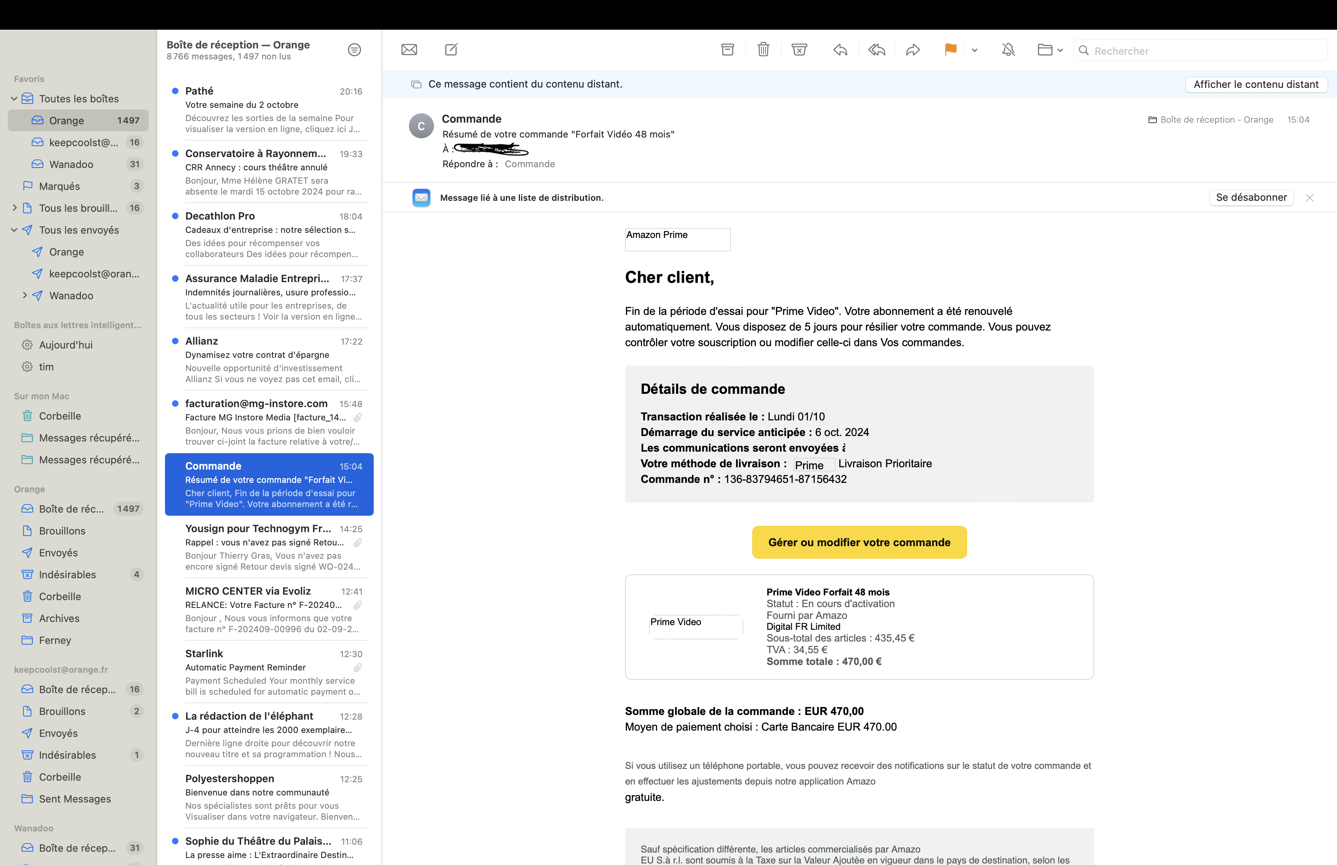This screenshot has height=865, width=1337.
Task: Open Sophie du Théâtre du Palais email
Action: coord(269,847)
